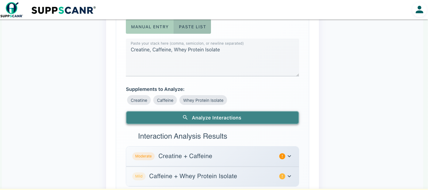
Task: Click the text area resize handle corner
Action: tap(298, 75)
